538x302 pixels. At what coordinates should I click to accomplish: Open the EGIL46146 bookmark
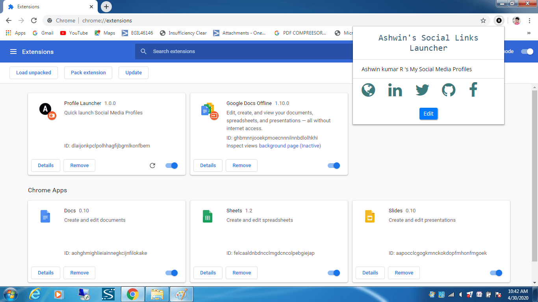coord(137,33)
